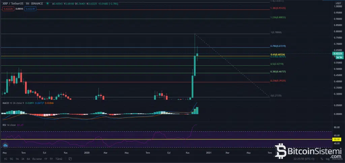The image size is (345, 163).
Task: Toggle percent scale mode
Action: [x=322, y=159]
